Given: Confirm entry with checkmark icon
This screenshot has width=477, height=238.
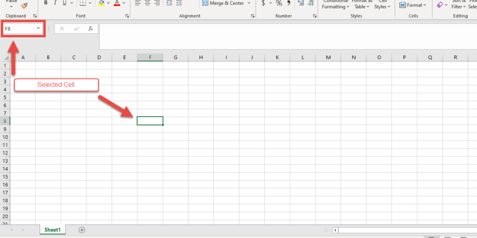Looking at the screenshot, I should point(76,28).
